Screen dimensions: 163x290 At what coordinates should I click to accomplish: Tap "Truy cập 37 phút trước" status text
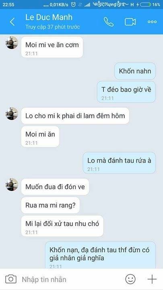point(53,27)
